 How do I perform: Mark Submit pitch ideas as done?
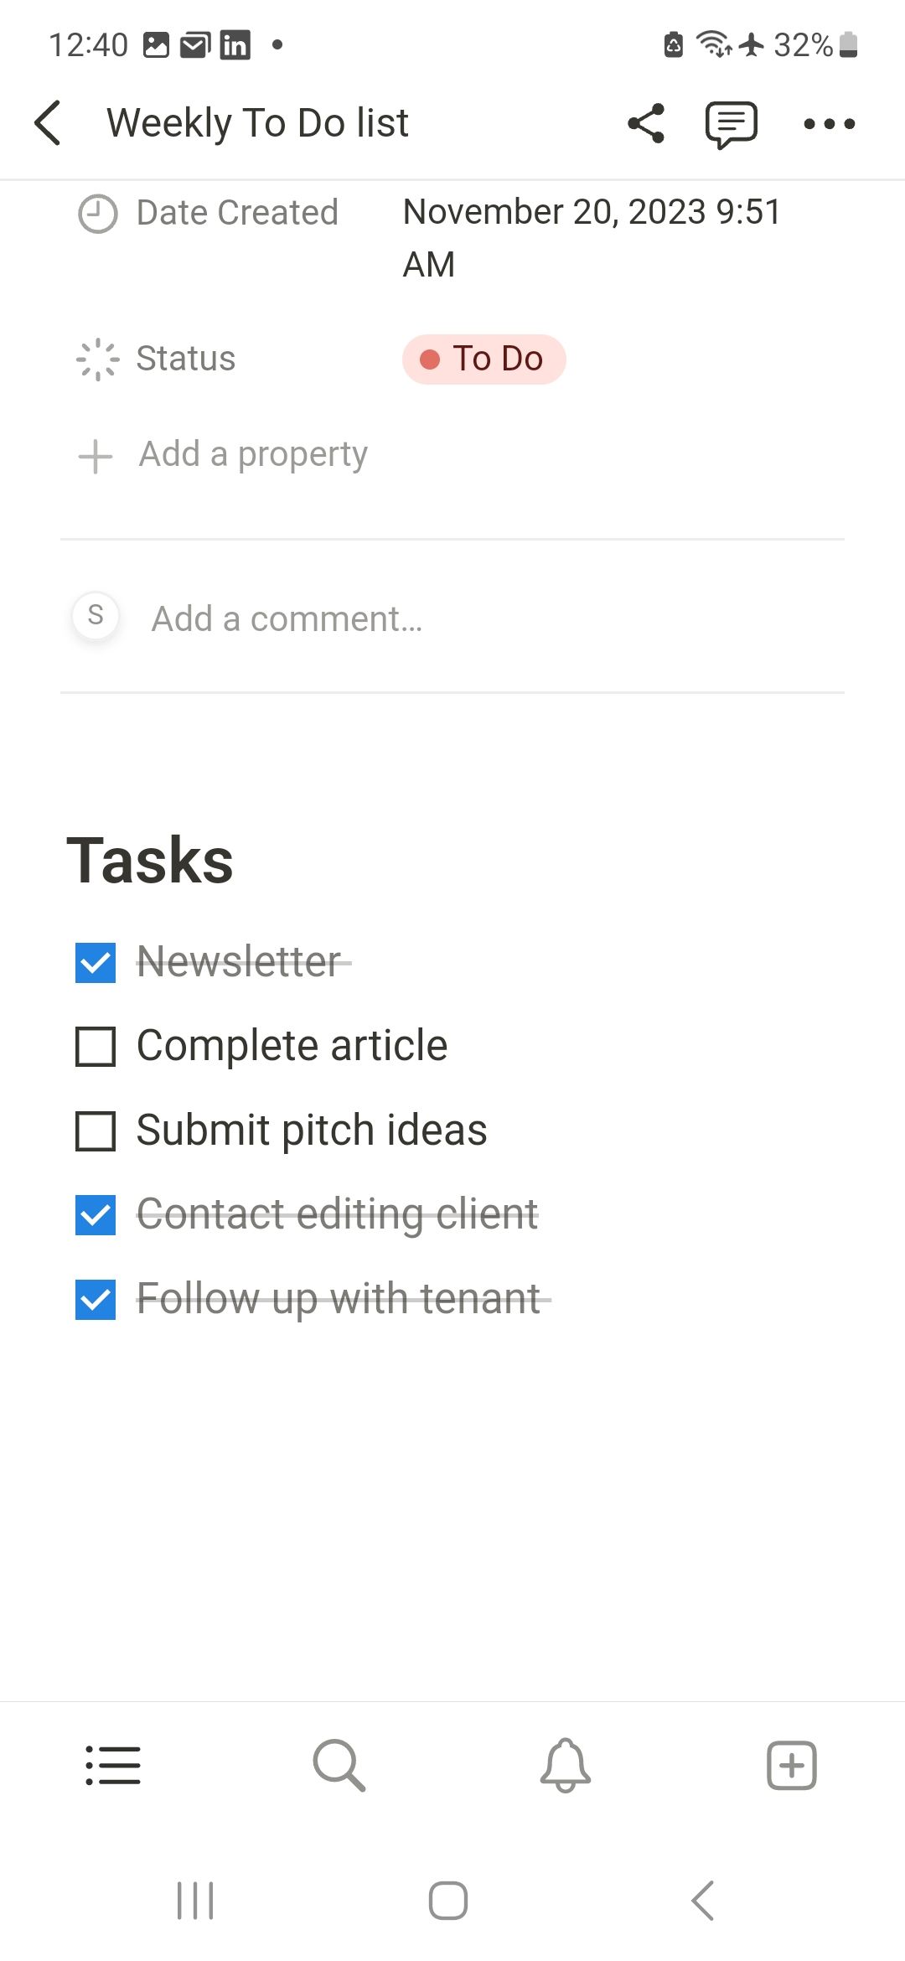95,1131
